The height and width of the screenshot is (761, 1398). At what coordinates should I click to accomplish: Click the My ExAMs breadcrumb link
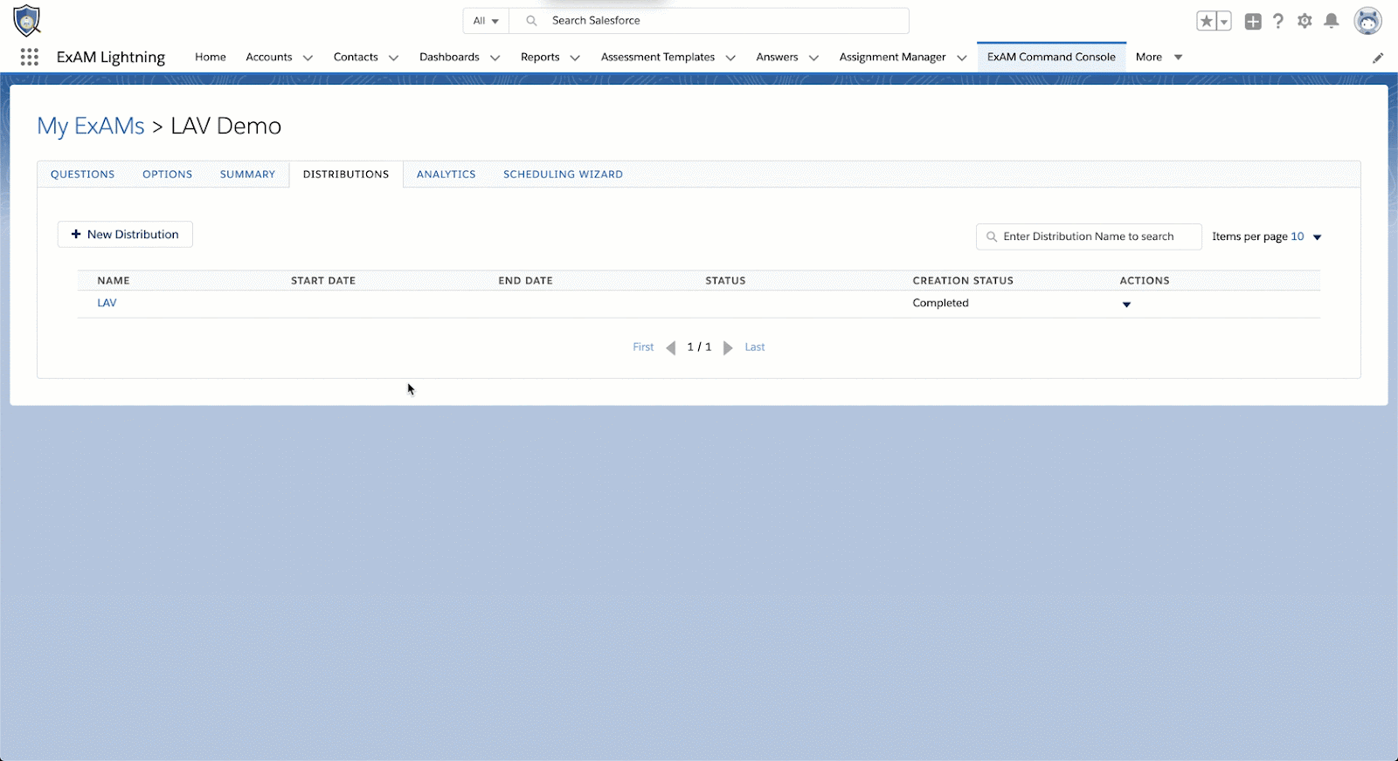pos(91,126)
